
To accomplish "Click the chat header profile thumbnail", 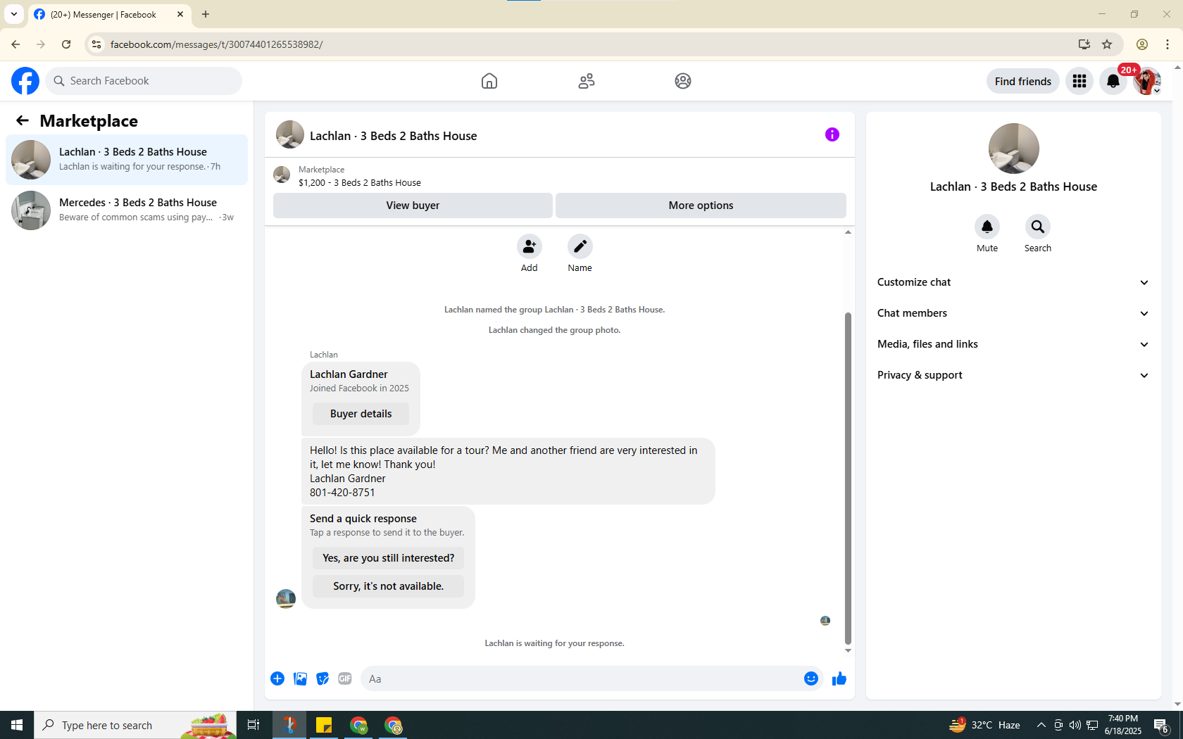I will coord(290,134).
